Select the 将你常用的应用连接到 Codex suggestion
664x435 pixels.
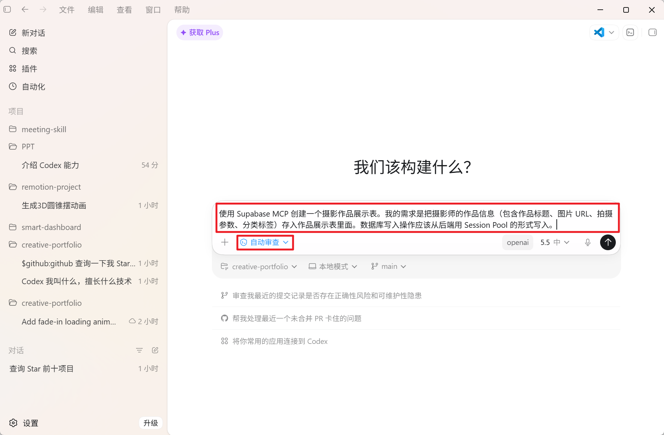click(416, 341)
